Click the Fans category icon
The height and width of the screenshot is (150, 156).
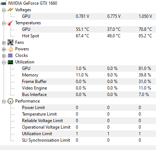10,42
